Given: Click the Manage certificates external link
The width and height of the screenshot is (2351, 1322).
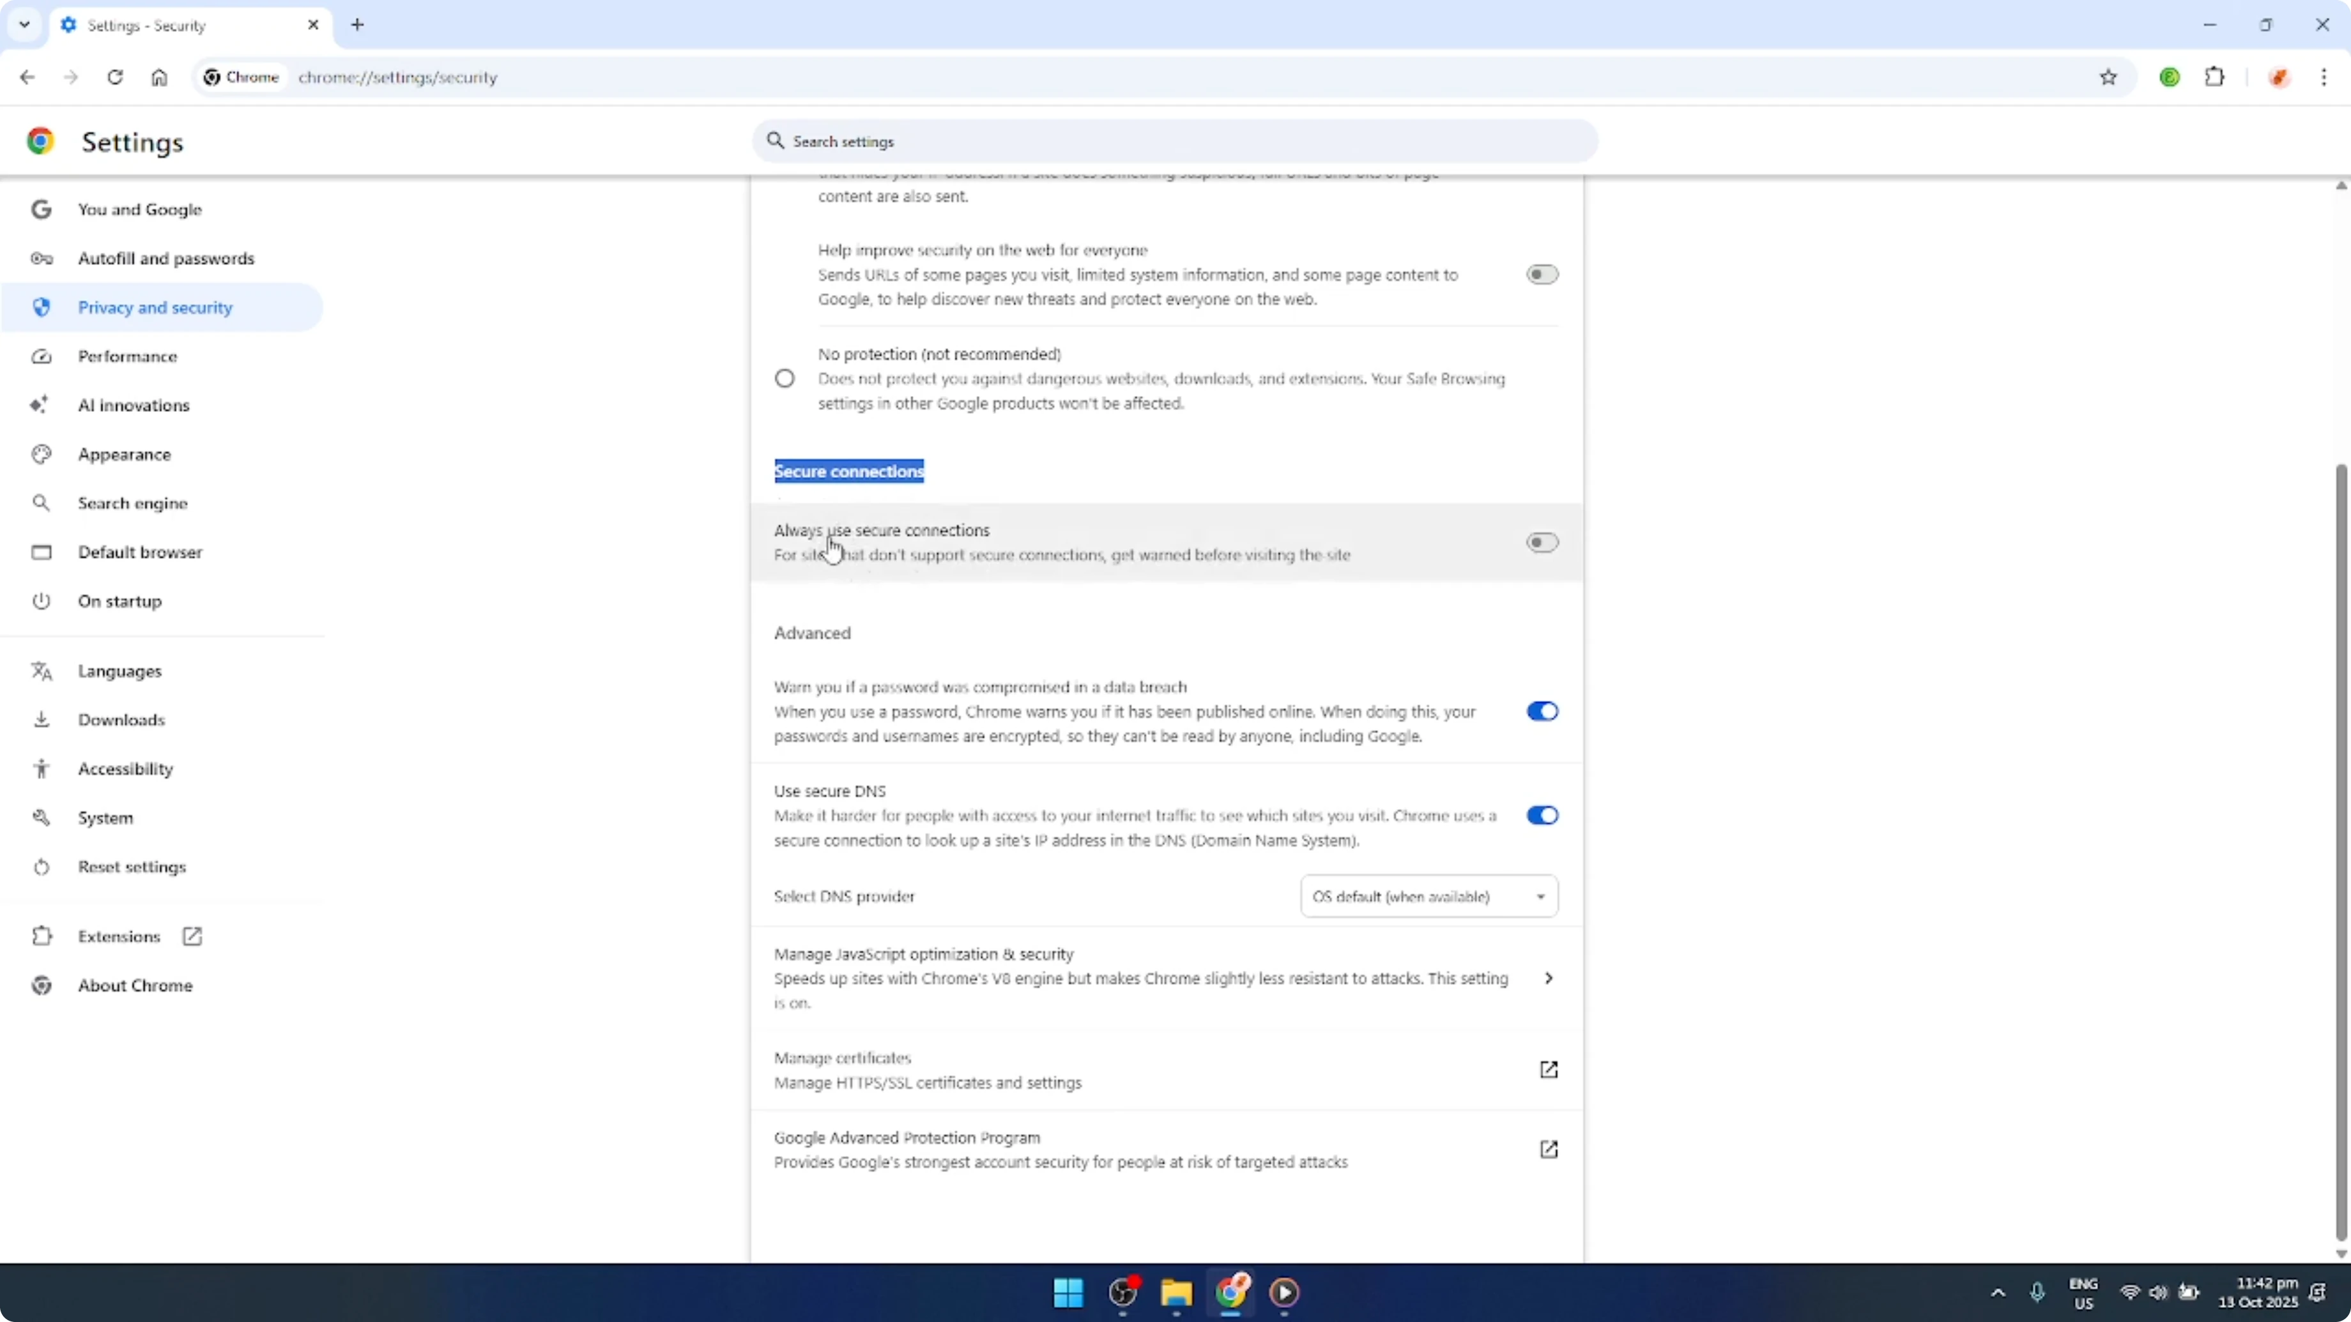Looking at the screenshot, I should click(x=1549, y=1069).
